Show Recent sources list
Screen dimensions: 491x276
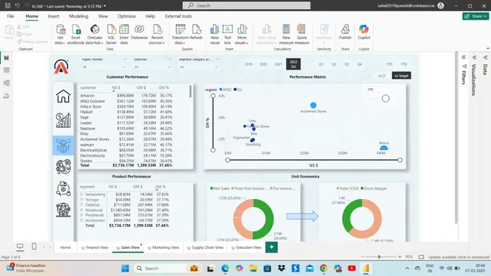coord(157,35)
